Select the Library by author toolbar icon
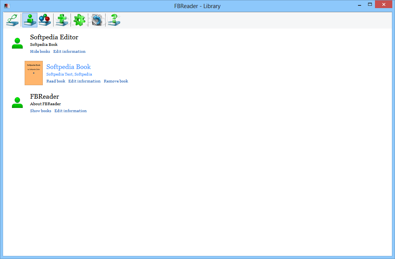The height and width of the screenshot is (259, 395). click(x=30, y=20)
